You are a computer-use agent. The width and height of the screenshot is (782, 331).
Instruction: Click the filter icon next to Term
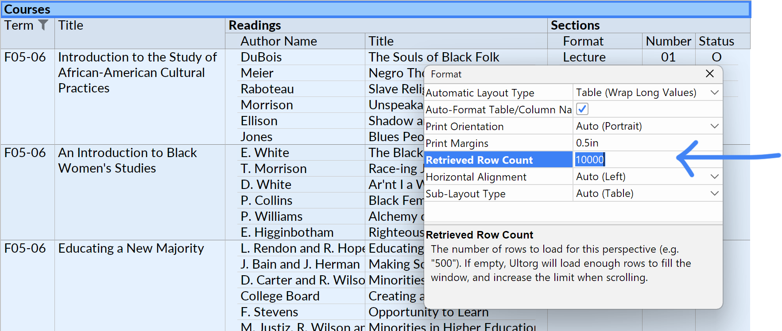pyautogui.click(x=43, y=25)
